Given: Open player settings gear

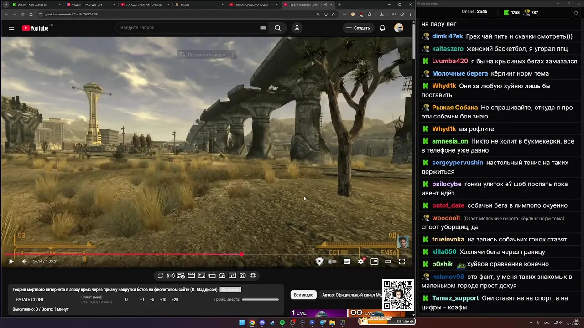Looking at the screenshot, I should click(x=361, y=261).
